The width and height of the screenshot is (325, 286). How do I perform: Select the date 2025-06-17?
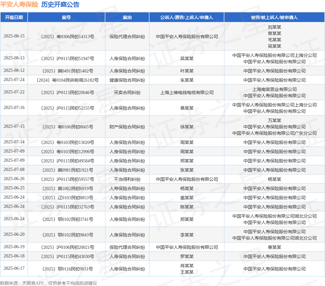coord(14,269)
